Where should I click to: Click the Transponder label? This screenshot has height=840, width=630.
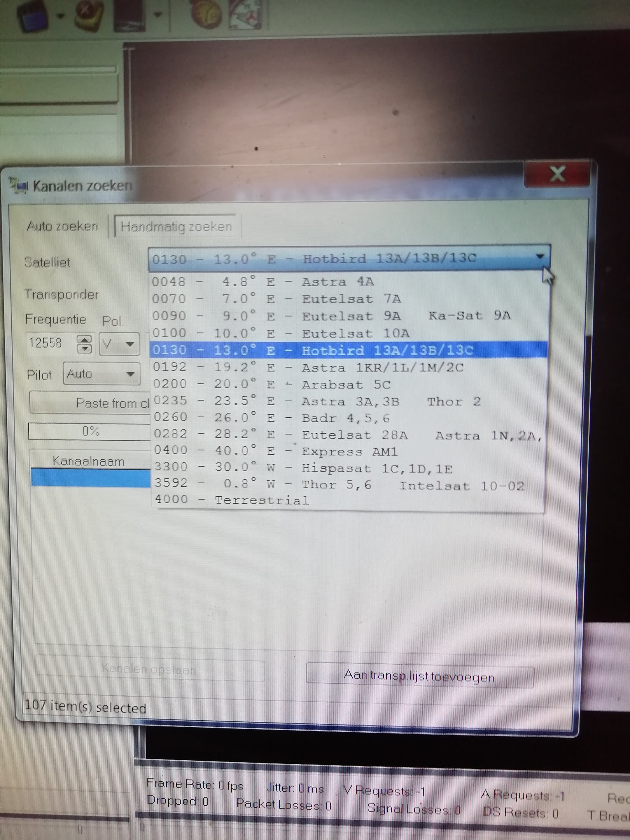62,294
